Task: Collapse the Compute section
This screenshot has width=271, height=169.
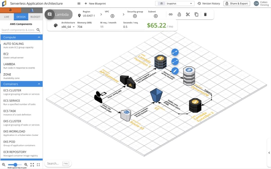Action: pyautogui.click(x=21, y=37)
